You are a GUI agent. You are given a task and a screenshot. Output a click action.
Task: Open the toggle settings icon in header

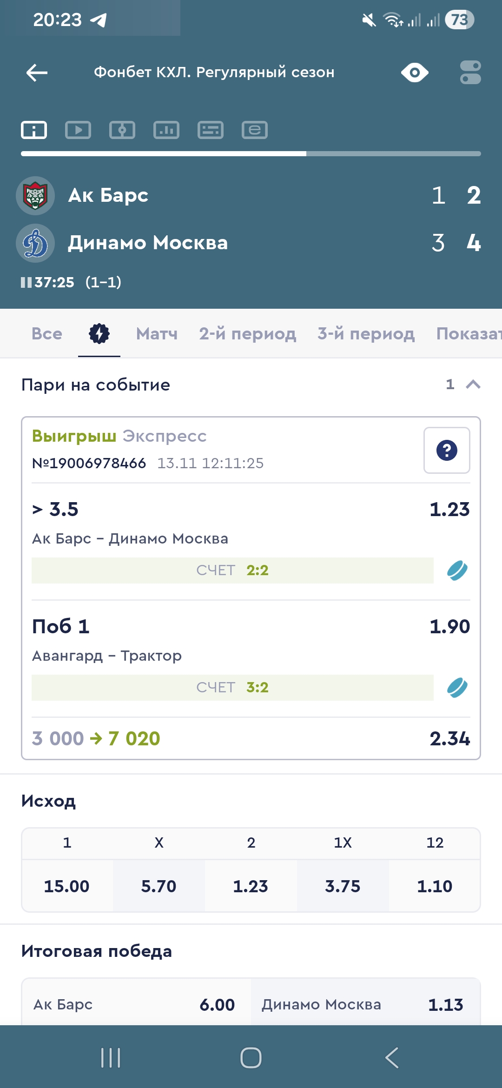point(470,73)
